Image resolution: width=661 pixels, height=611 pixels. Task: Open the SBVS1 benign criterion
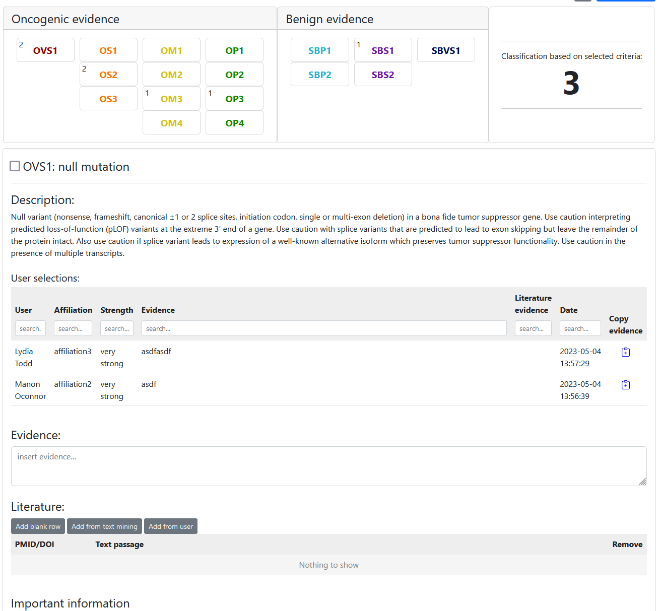coord(446,50)
